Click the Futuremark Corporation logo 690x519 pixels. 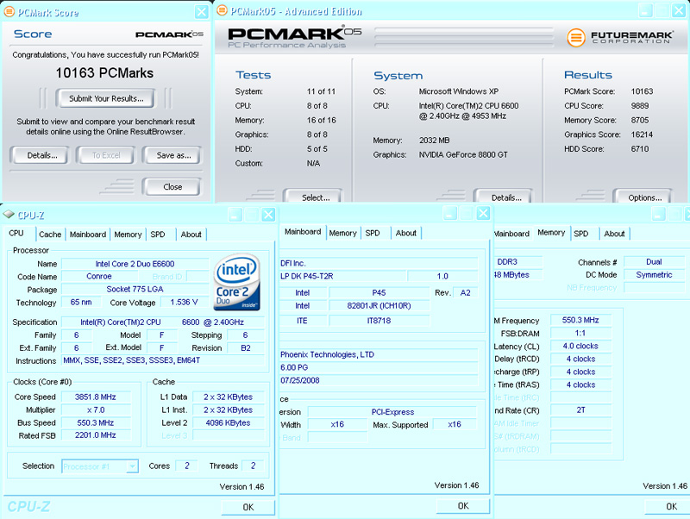pyautogui.click(x=620, y=37)
